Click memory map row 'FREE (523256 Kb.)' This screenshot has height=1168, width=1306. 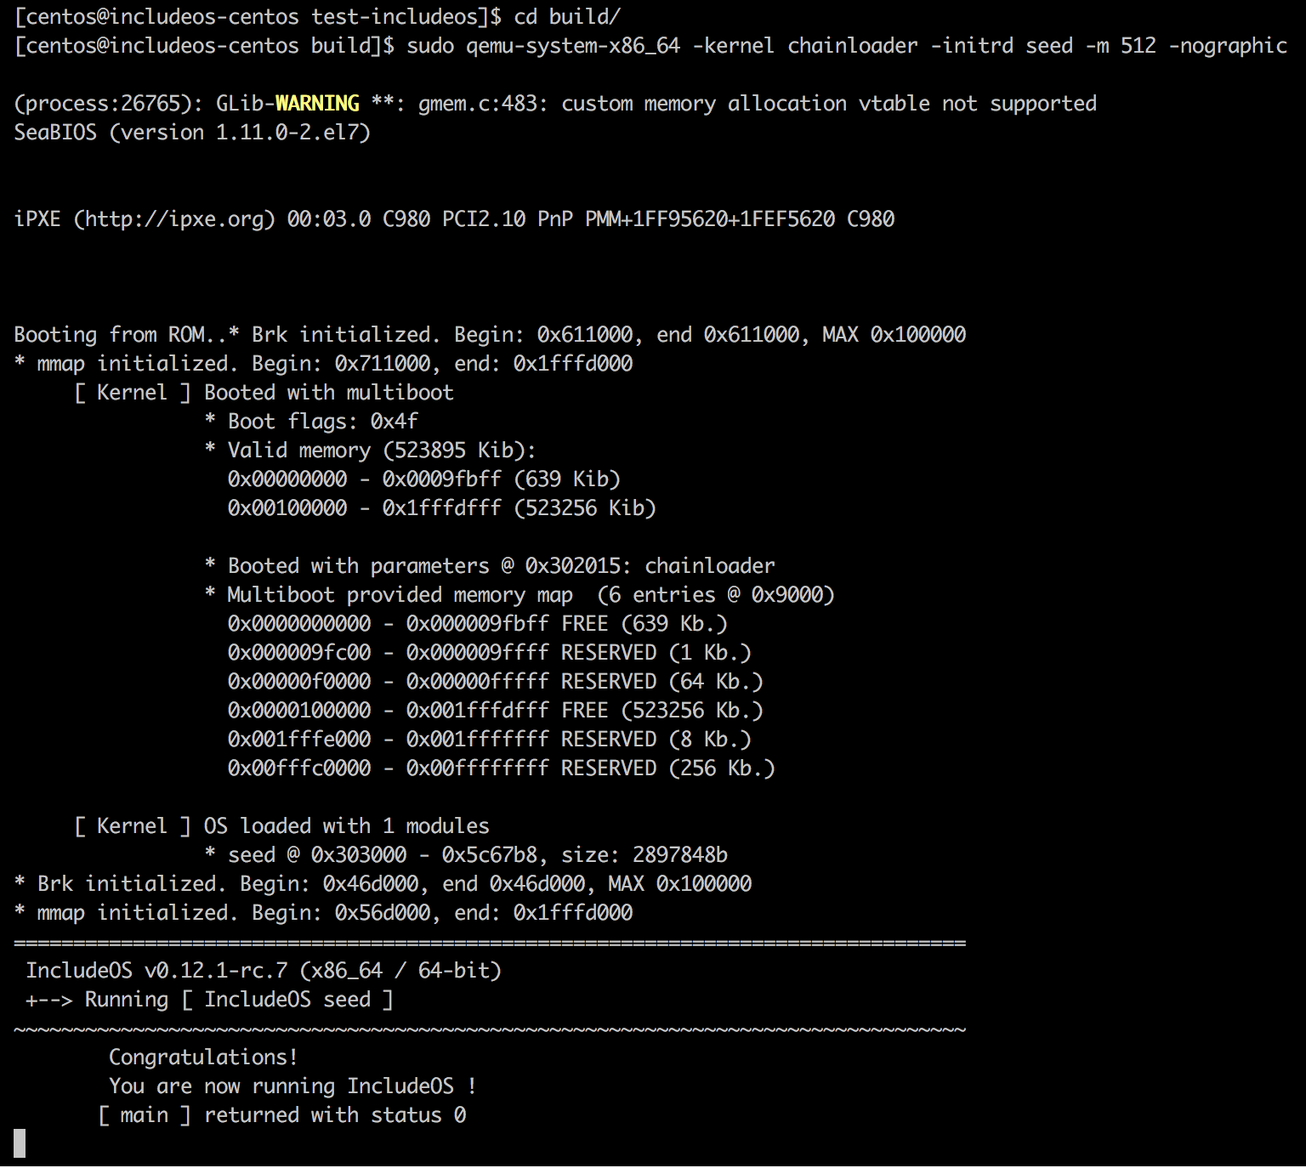496,710
